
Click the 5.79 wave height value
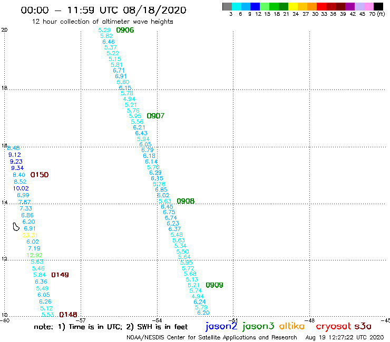pyautogui.click(x=201, y=307)
